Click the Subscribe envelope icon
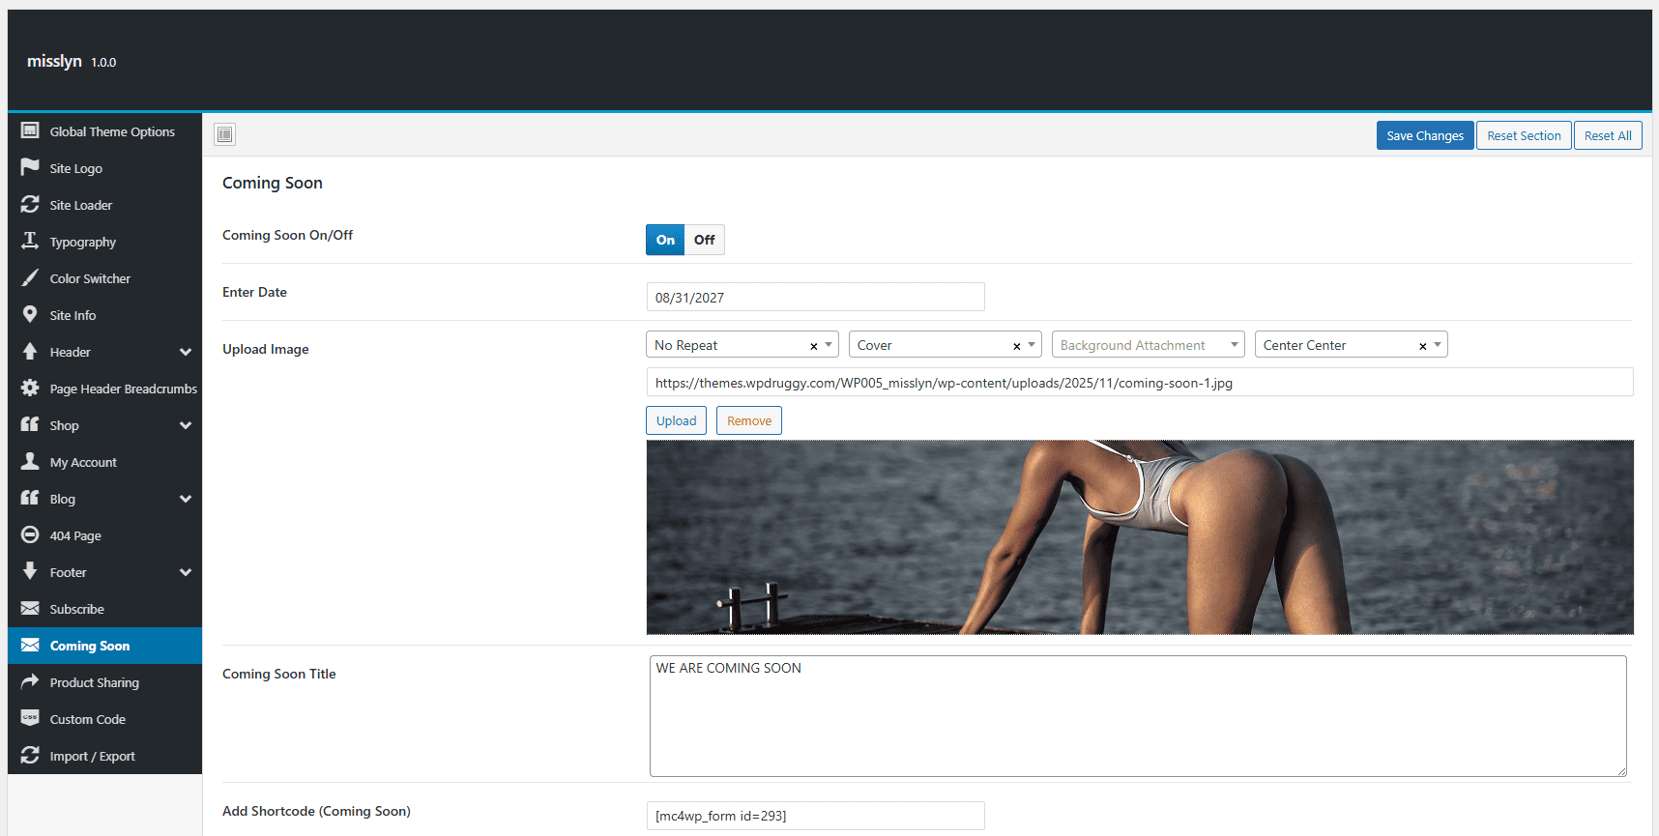 click(x=30, y=608)
